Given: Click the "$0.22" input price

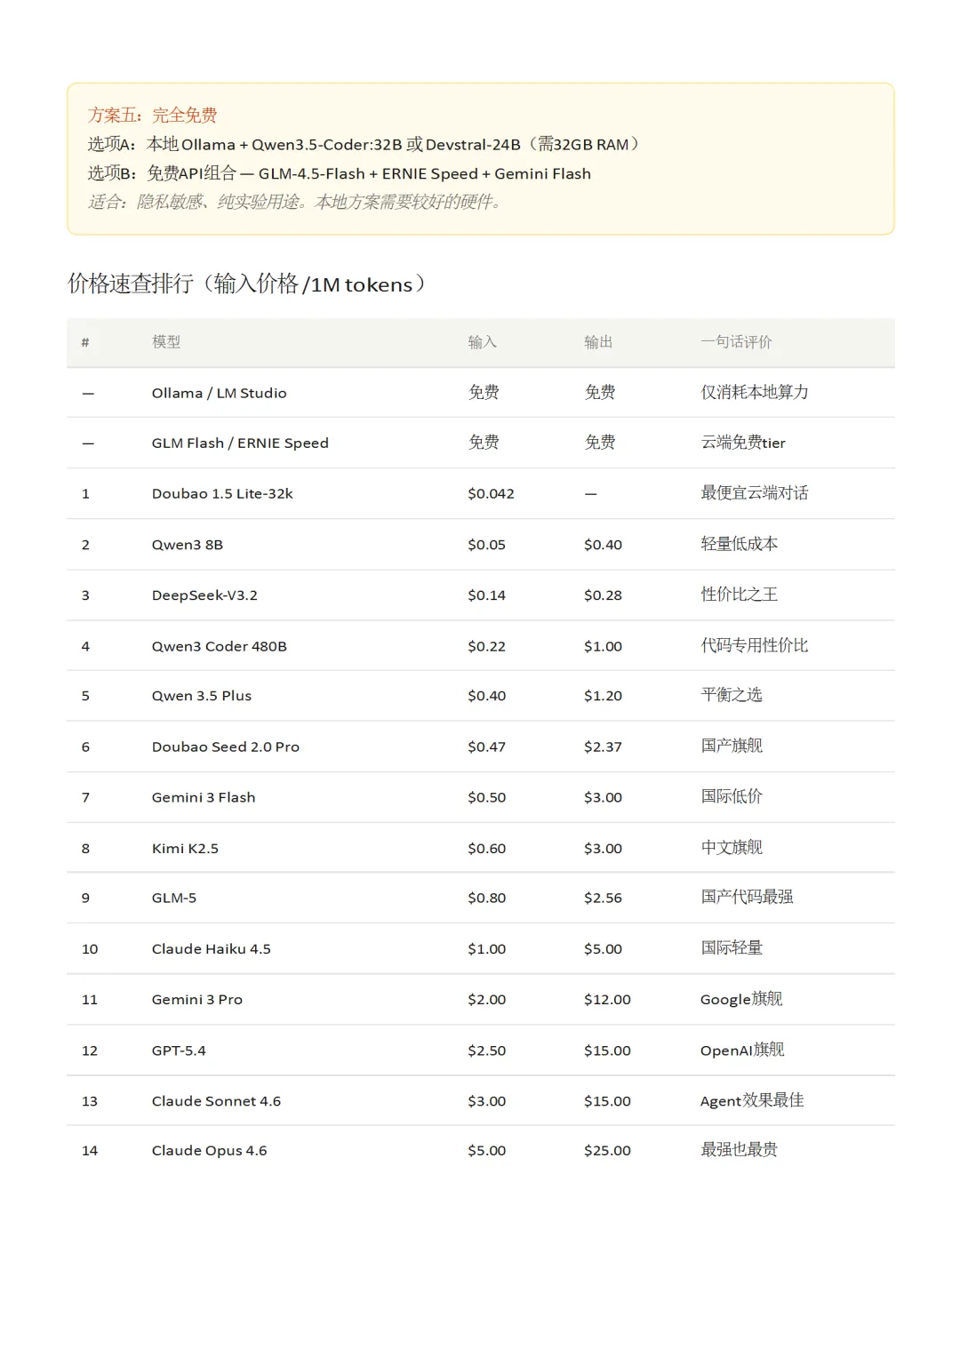Looking at the screenshot, I should pyautogui.click(x=486, y=646).
